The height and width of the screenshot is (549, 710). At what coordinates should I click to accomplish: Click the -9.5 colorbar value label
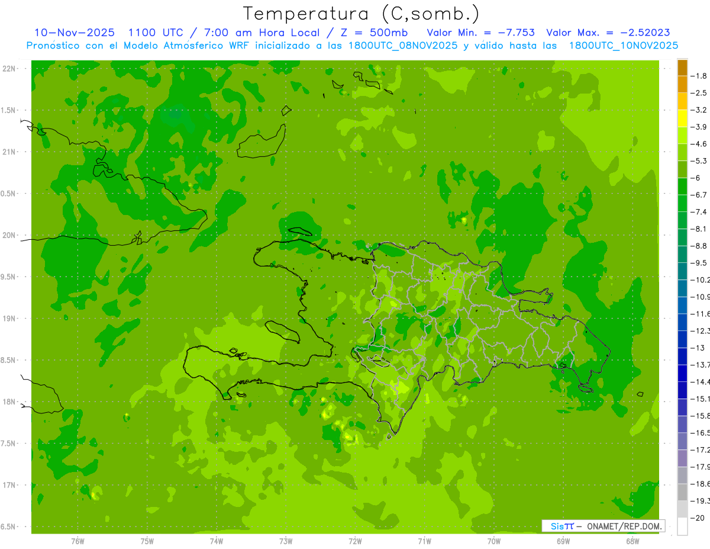pos(699,262)
